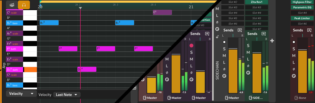Invert phase on the SIDECHAIN channel

[224, 69]
